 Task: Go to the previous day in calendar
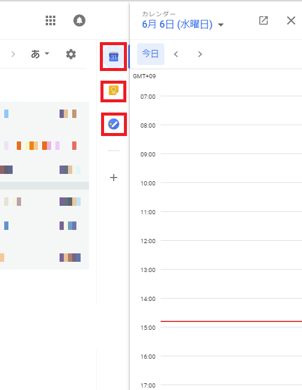[176, 54]
